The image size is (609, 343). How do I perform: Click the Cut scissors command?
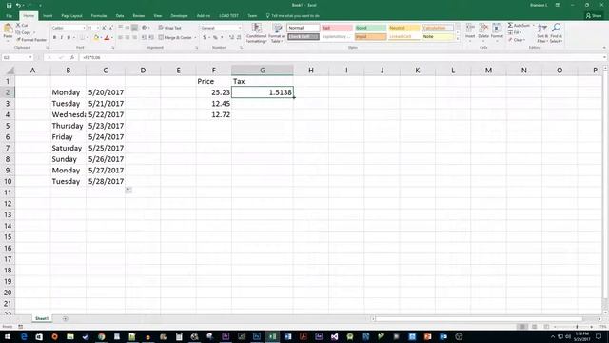(x=22, y=26)
